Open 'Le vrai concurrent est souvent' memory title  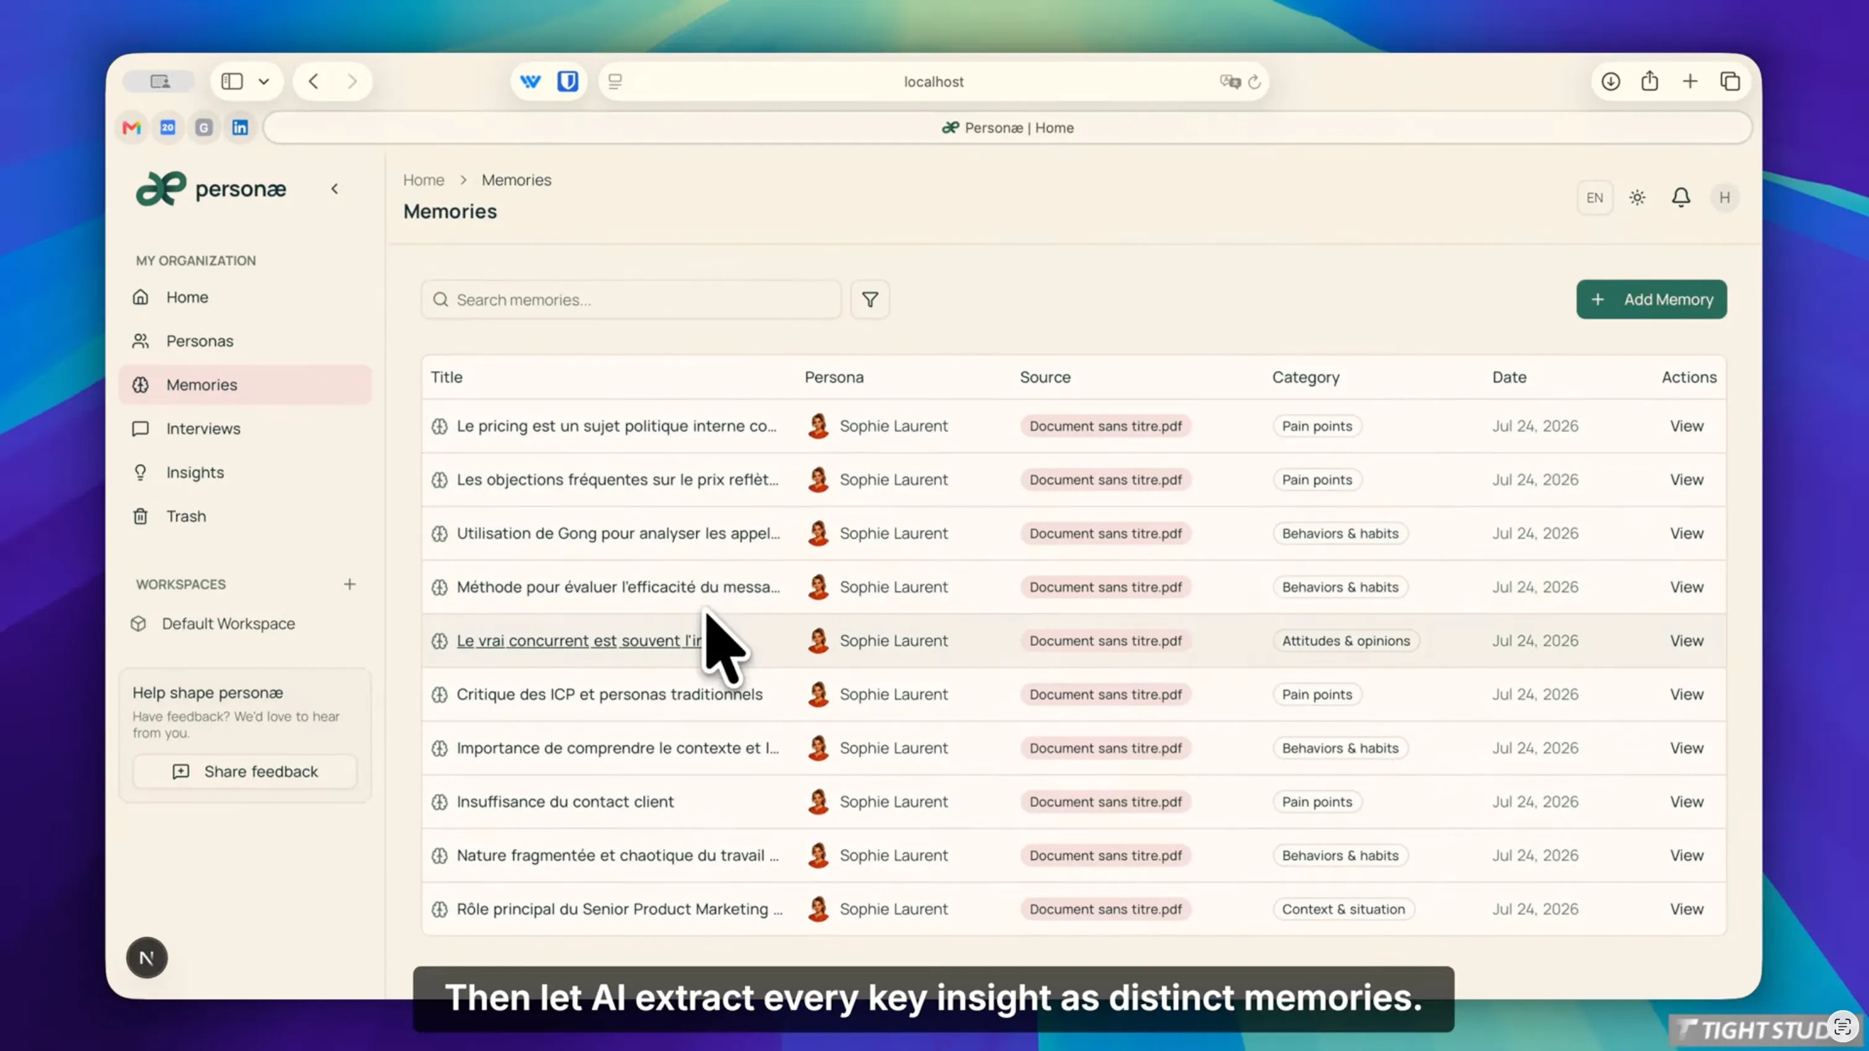pyautogui.click(x=579, y=641)
